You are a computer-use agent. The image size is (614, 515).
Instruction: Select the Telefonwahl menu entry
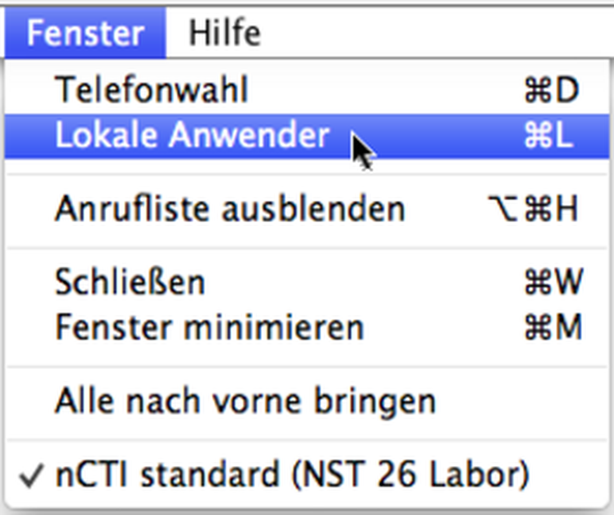151,90
